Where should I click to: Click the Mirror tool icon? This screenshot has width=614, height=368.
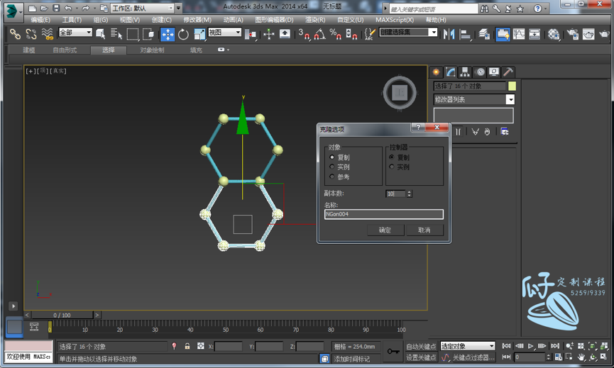449,34
